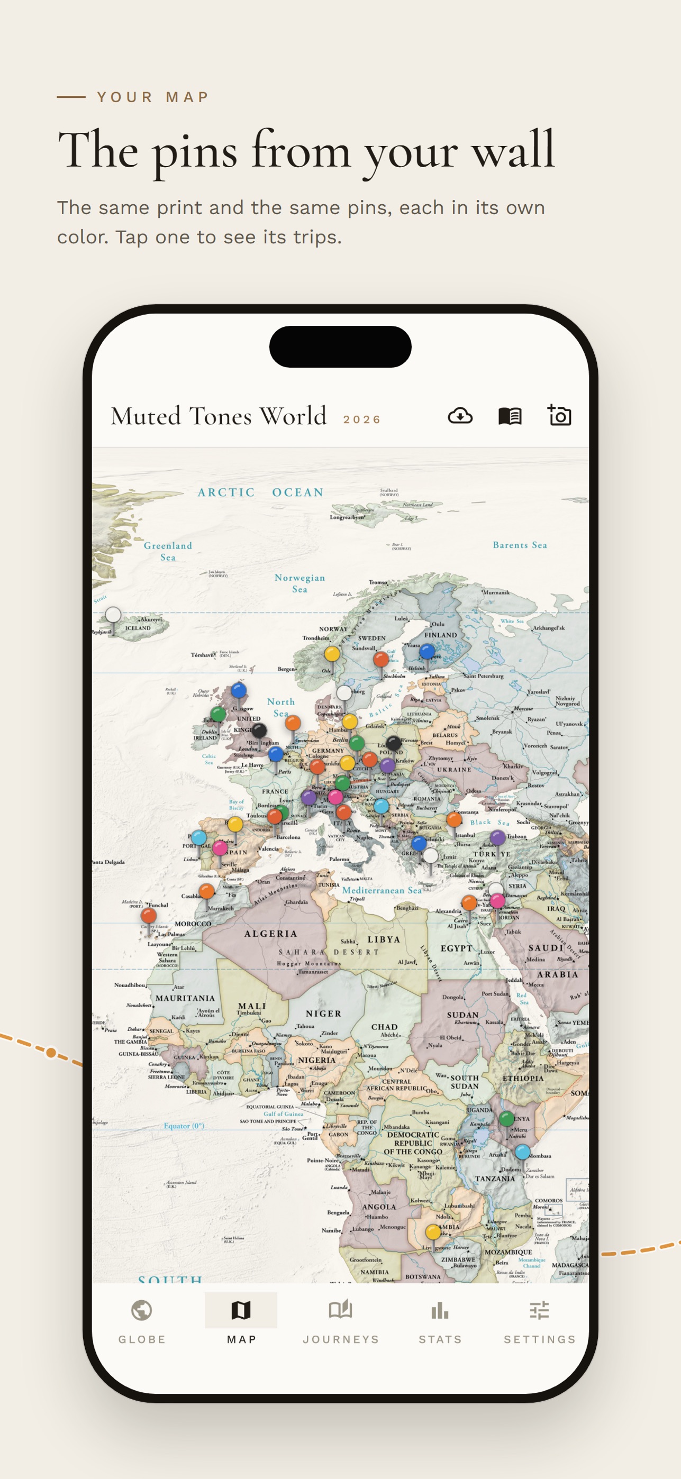Screen dimensions: 681x1479
Task: Tap the orange pin above Amsterdam
Action: point(293,723)
